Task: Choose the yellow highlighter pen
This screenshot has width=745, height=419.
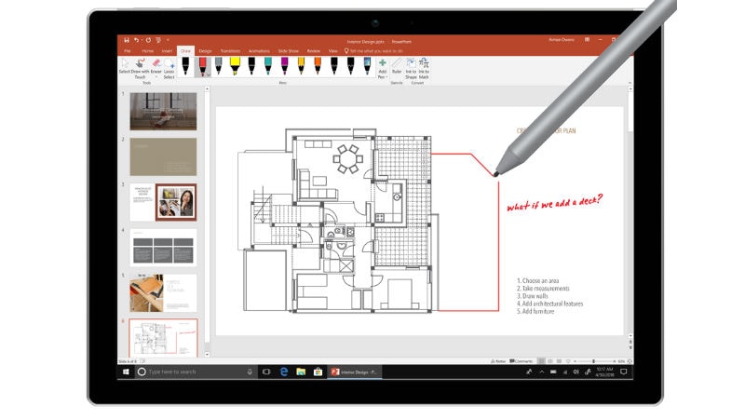Action: click(235, 63)
